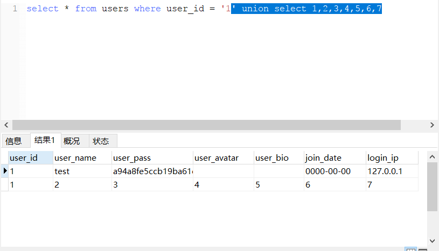Switch to form view icon
The height and width of the screenshot is (251, 439).
click(x=423, y=249)
